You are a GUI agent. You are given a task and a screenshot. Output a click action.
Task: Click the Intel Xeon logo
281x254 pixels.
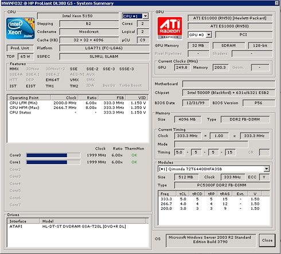tap(21, 28)
